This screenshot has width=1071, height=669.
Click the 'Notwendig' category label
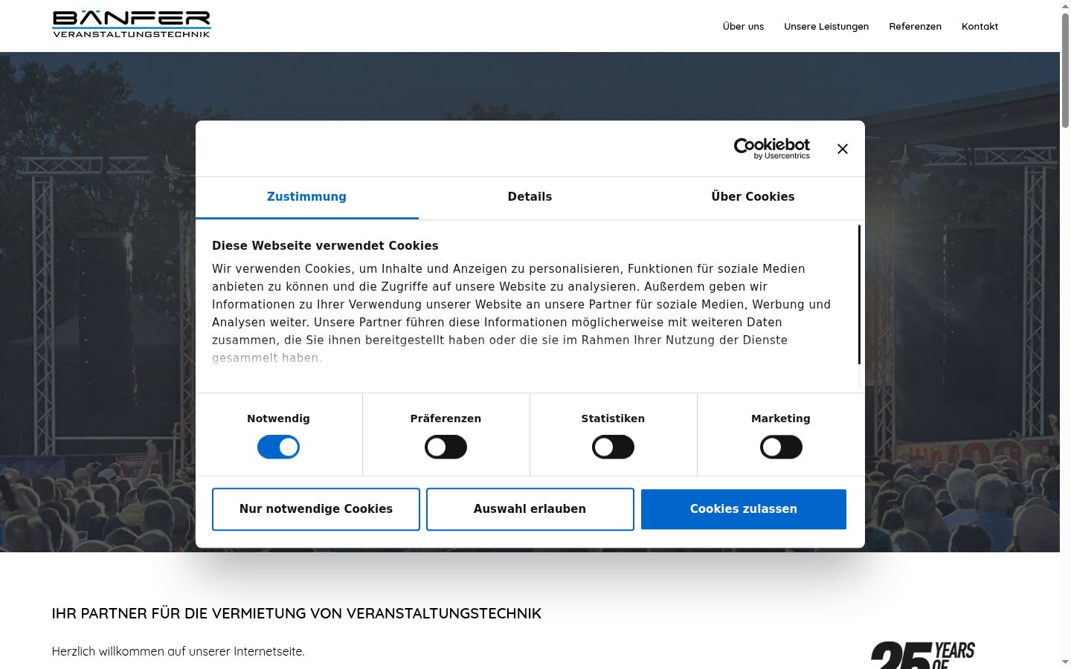pos(278,418)
